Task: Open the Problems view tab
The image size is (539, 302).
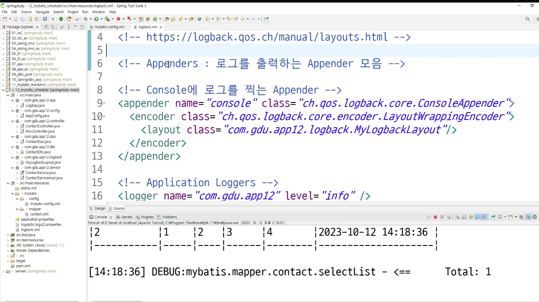Action: [167, 217]
